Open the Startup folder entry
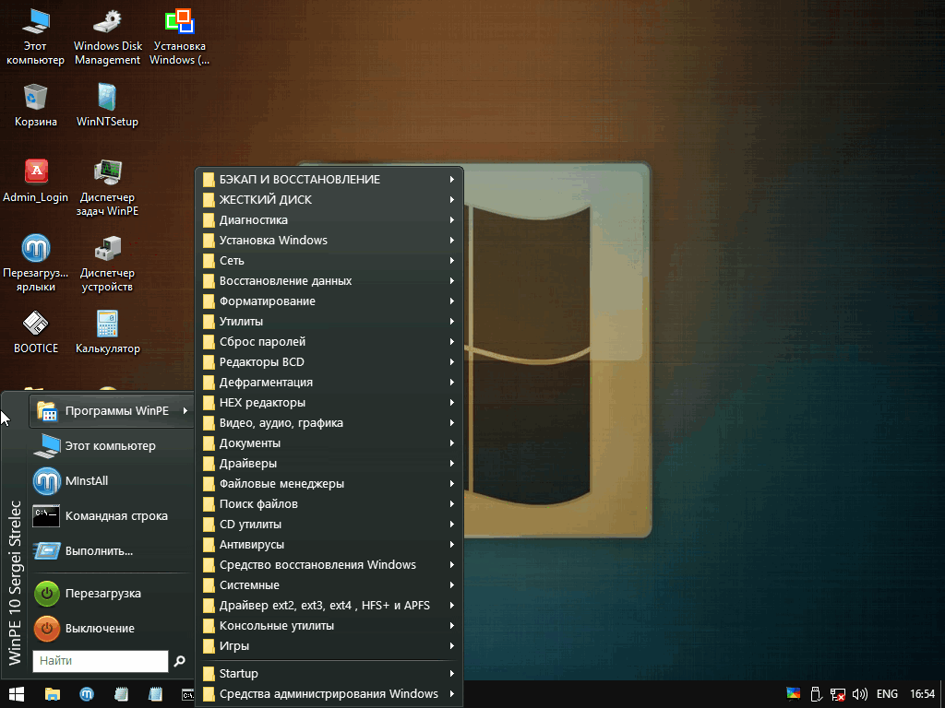Screen dimensions: 945x708 point(329,674)
